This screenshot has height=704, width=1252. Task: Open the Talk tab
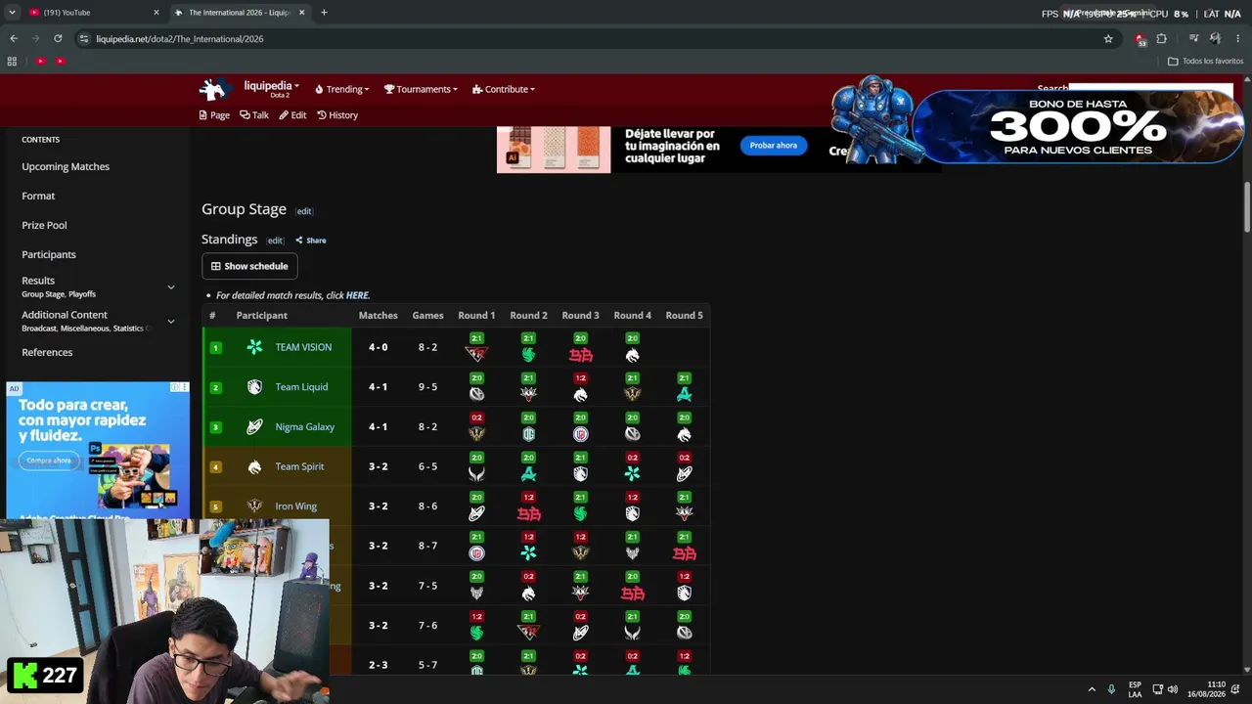pos(254,115)
